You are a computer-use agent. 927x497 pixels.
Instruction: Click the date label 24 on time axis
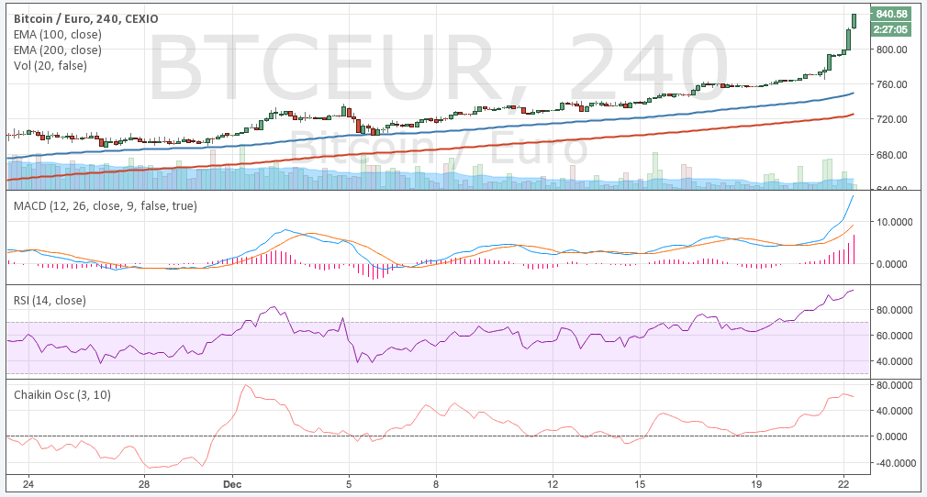28,484
